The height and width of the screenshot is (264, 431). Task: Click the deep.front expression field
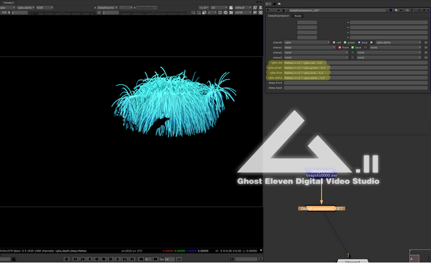(x=356, y=83)
